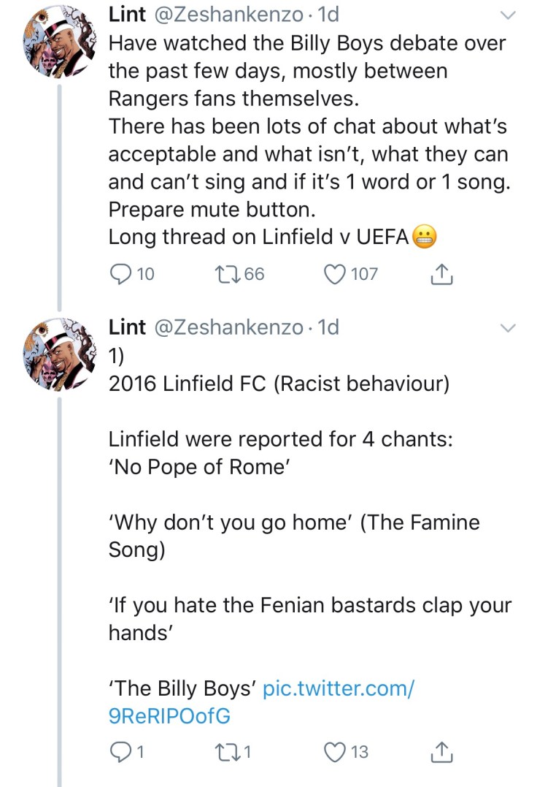
Task: Click the @Zeshankenzo handle on second tweet
Action: 226,327
